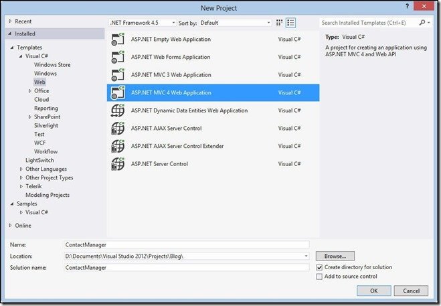Click the Search Installed Templates box
The height and width of the screenshot is (306, 441).
click(369, 23)
